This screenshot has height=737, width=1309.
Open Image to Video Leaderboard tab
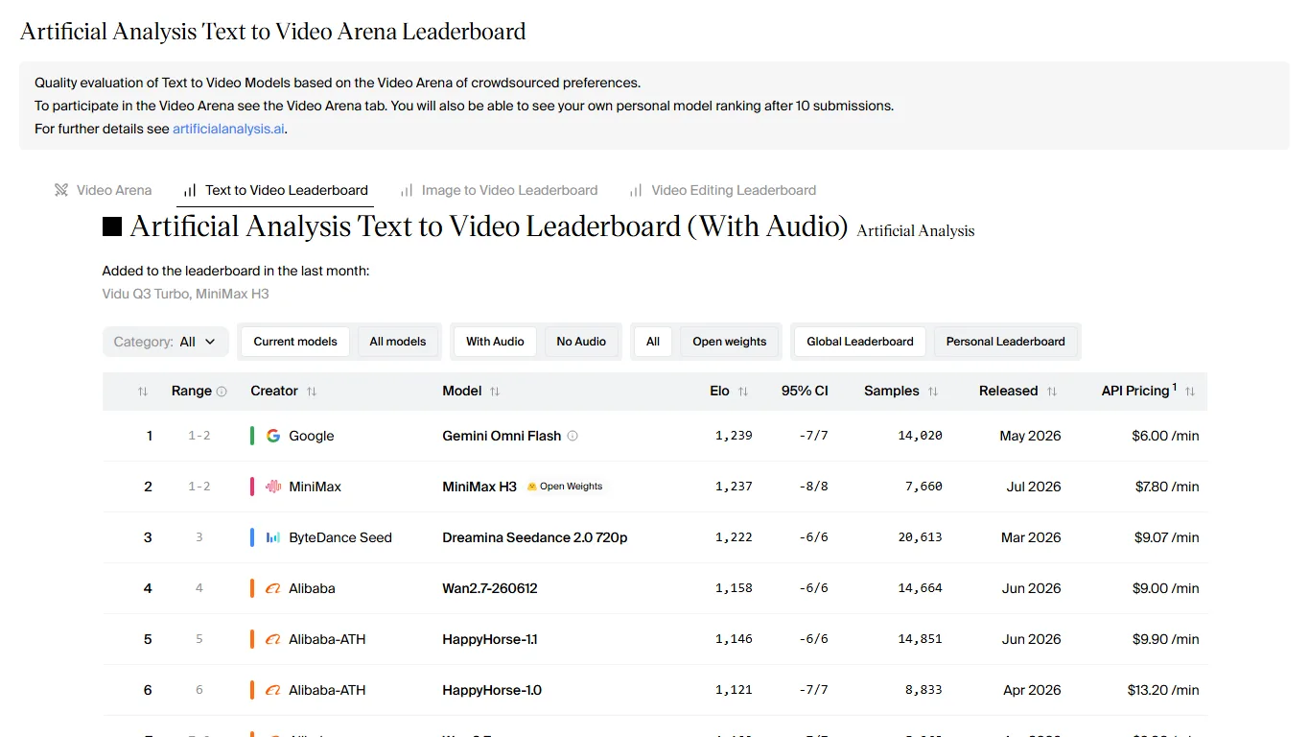coord(499,190)
